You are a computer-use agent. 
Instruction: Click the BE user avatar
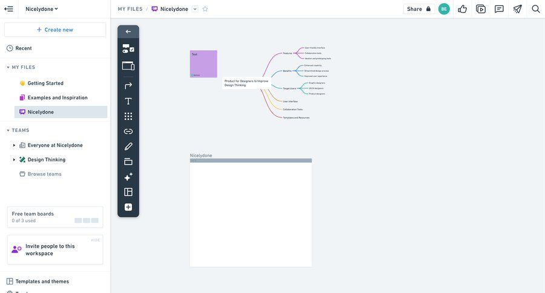click(444, 9)
